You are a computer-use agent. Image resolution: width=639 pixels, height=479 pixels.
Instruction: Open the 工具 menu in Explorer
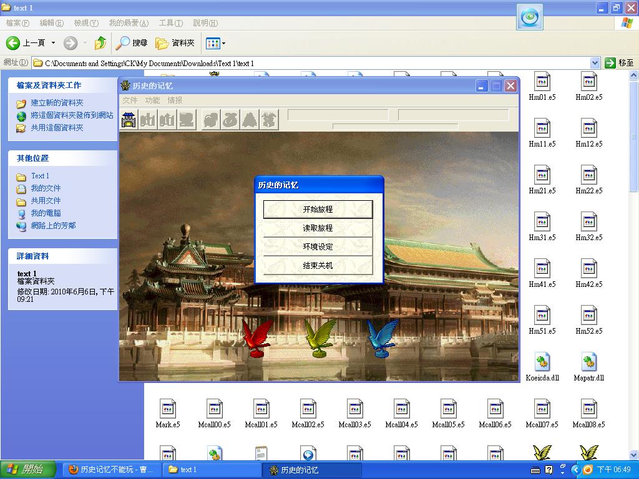170,23
